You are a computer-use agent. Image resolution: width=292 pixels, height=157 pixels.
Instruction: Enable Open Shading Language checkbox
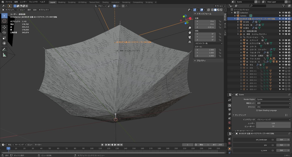257,110
